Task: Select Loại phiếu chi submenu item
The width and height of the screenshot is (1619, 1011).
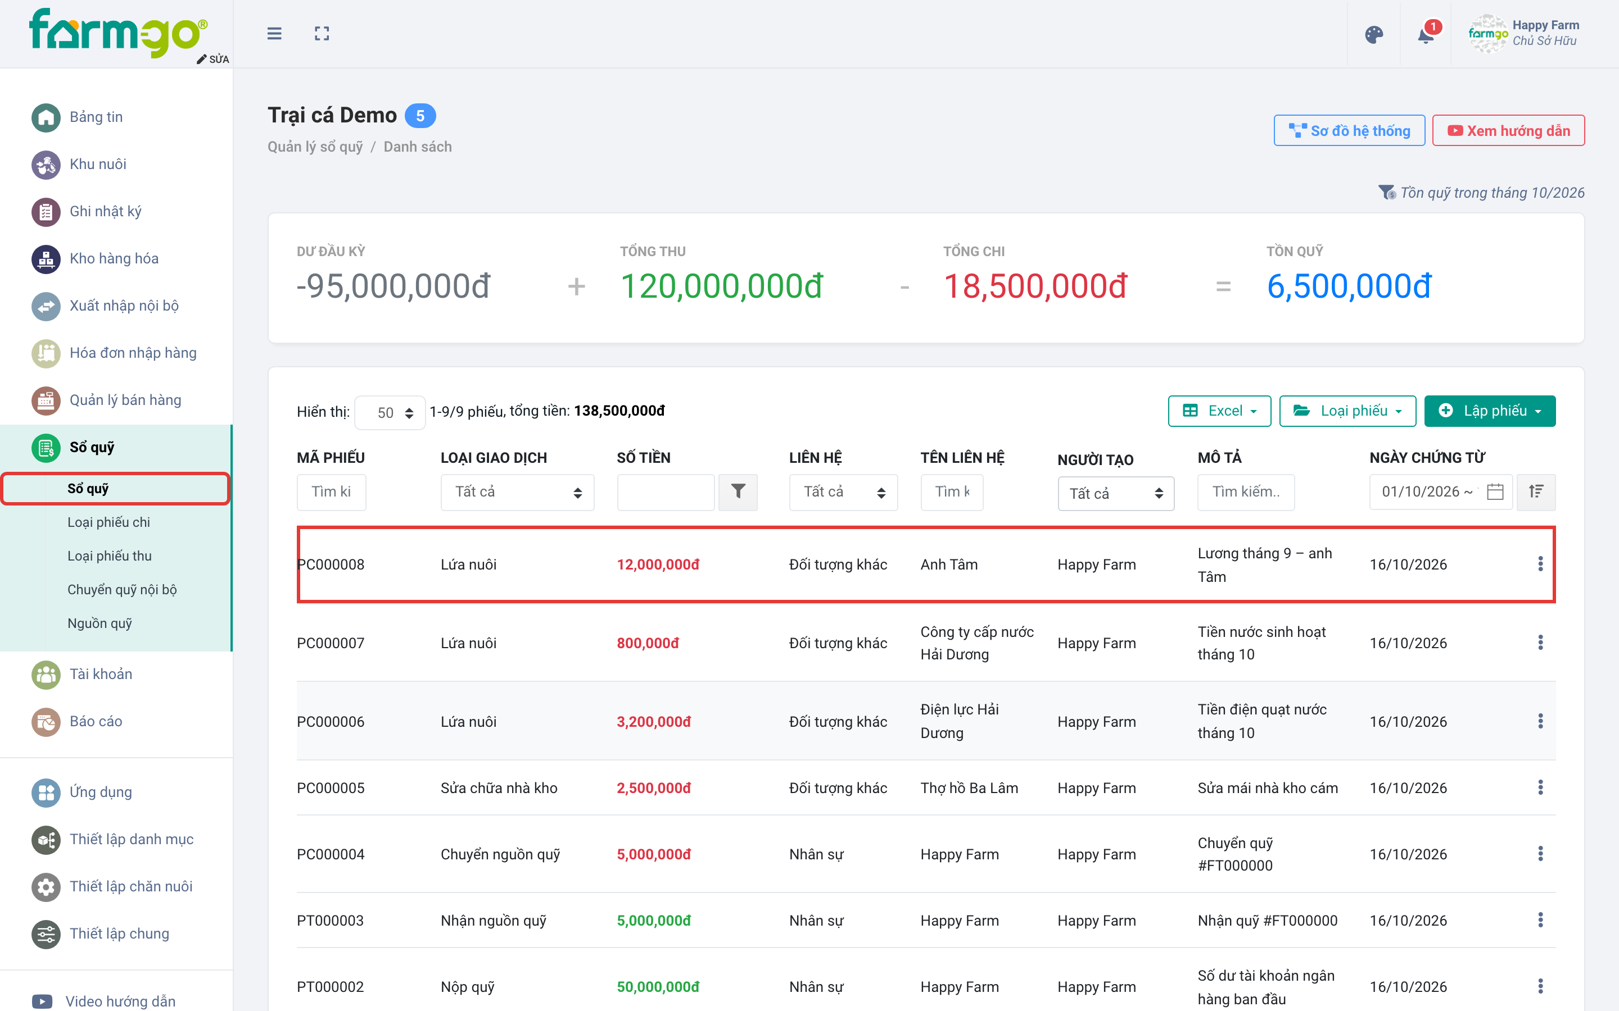Action: 109,522
